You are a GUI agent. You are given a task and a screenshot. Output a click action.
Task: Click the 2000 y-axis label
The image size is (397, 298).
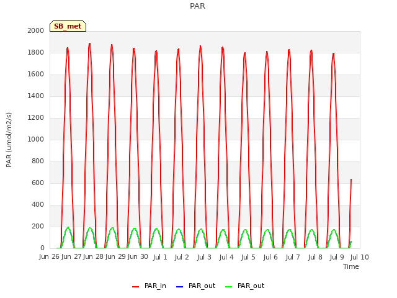click(x=36, y=30)
